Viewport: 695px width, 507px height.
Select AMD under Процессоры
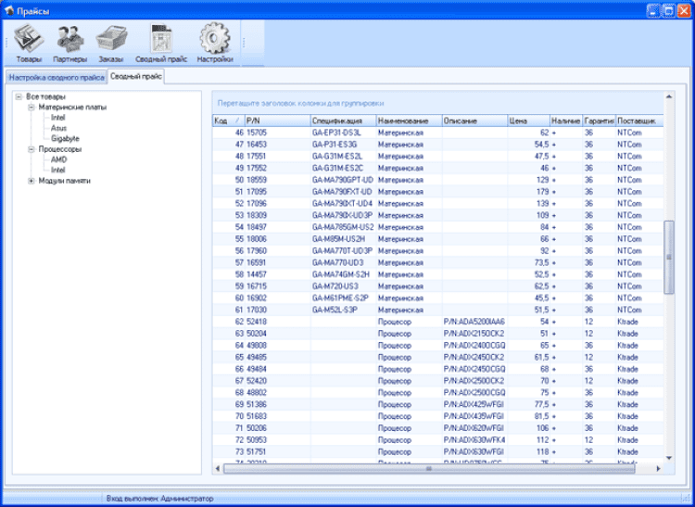[x=58, y=159]
